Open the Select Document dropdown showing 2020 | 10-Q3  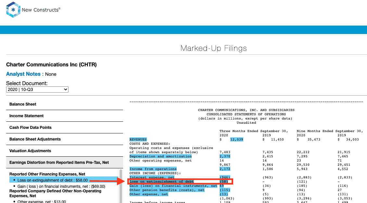coord(37,90)
